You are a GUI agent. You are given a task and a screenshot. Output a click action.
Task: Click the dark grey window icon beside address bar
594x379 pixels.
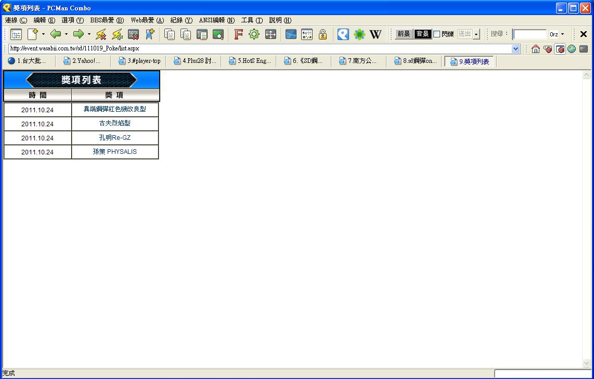click(584, 49)
